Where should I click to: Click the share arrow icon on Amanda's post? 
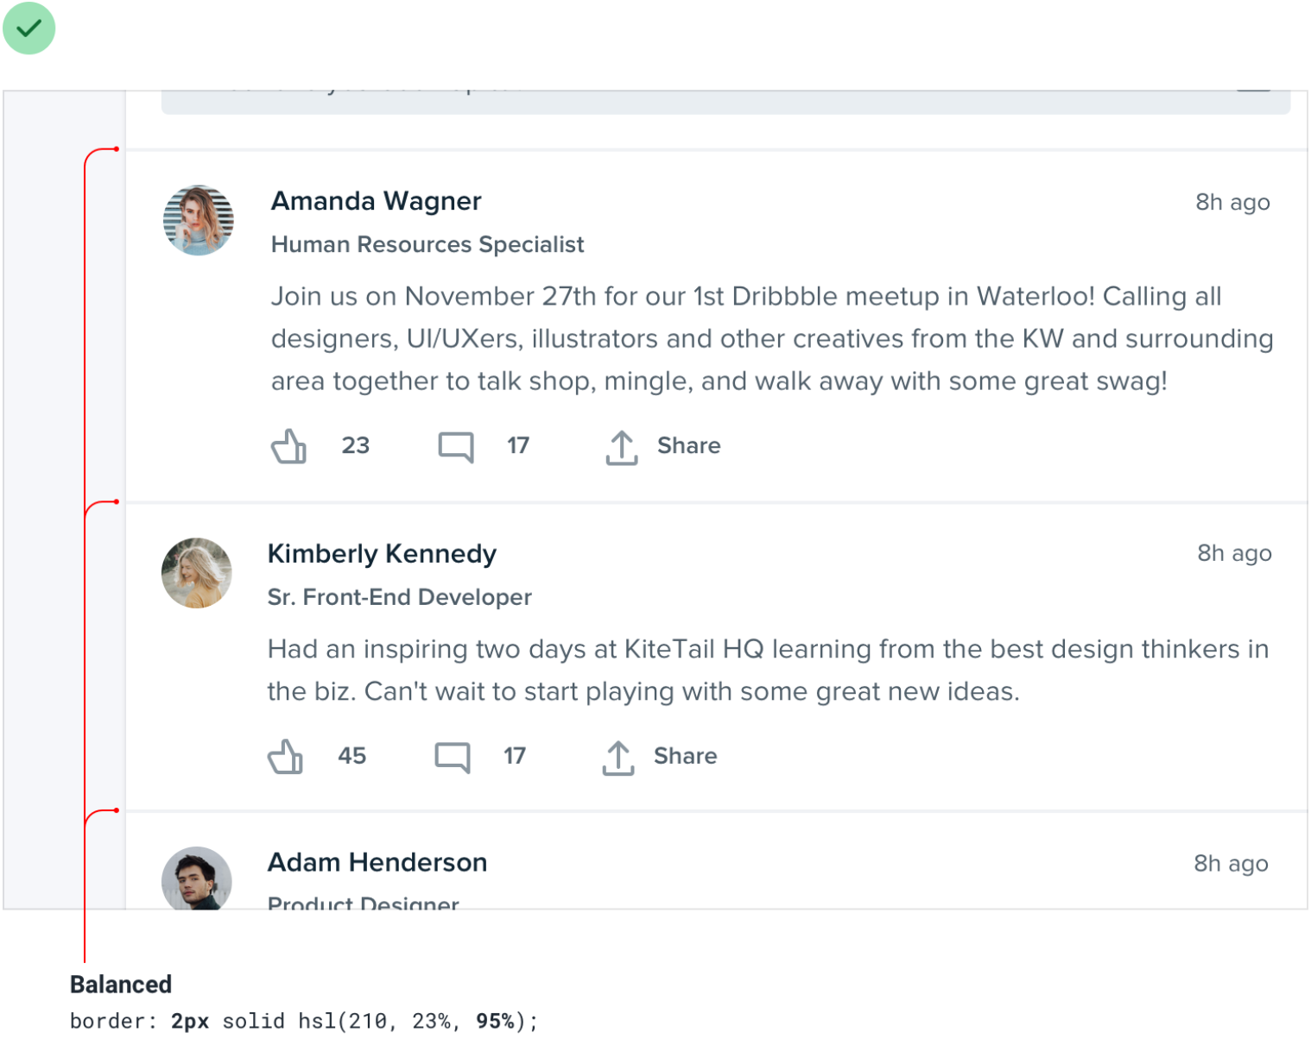coord(621,447)
